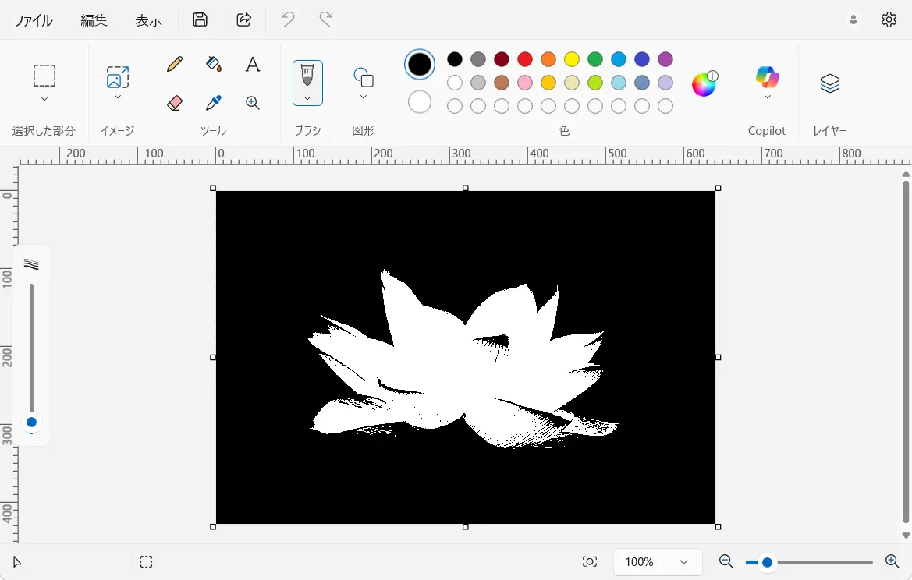The width and height of the screenshot is (912, 580).
Task: Select the Magnifier tool
Action: pyautogui.click(x=253, y=103)
